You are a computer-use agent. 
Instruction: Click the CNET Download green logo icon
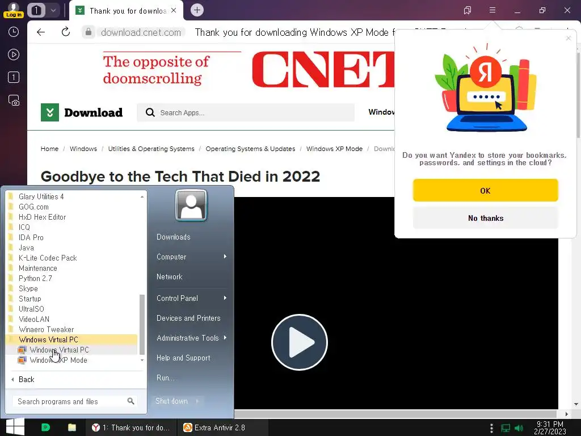pos(50,112)
